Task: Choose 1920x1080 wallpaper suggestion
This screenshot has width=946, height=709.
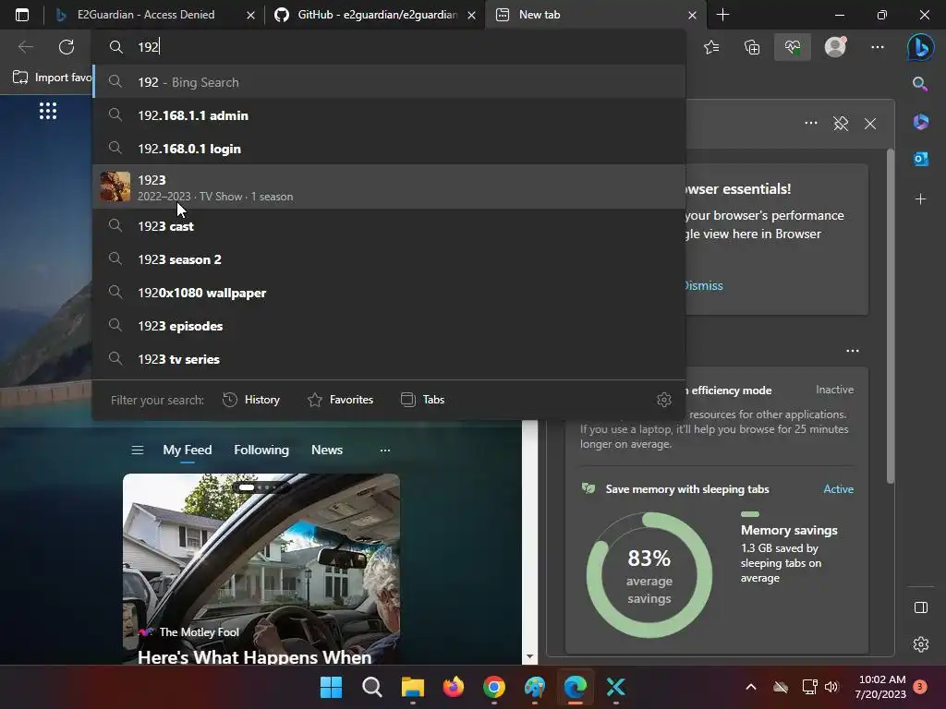Action: coord(389,293)
